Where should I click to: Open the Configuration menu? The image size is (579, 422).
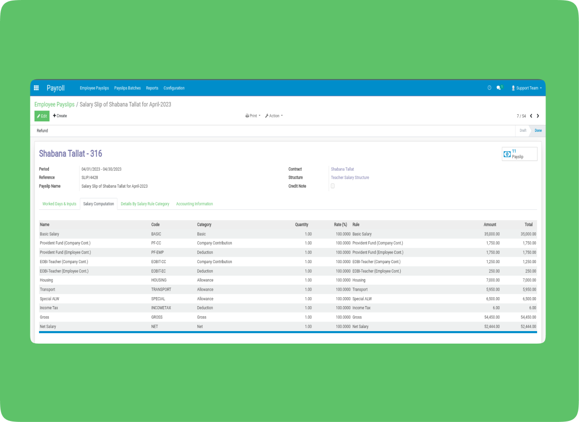[174, 88]
